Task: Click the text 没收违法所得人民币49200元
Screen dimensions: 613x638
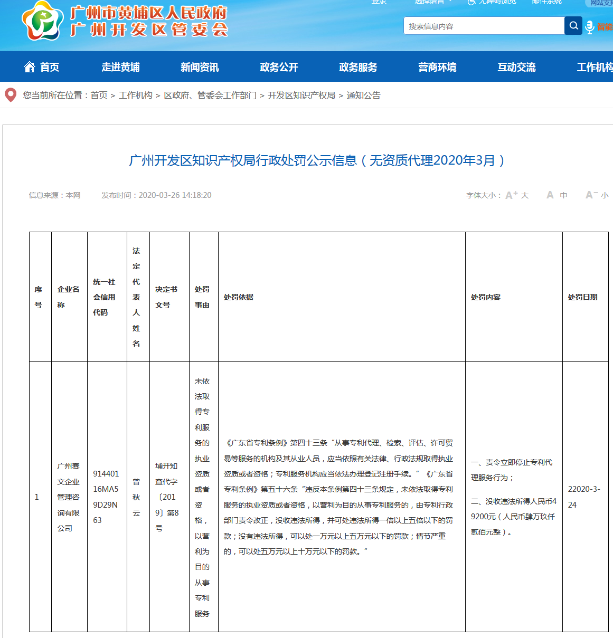Action: (513, 517)
